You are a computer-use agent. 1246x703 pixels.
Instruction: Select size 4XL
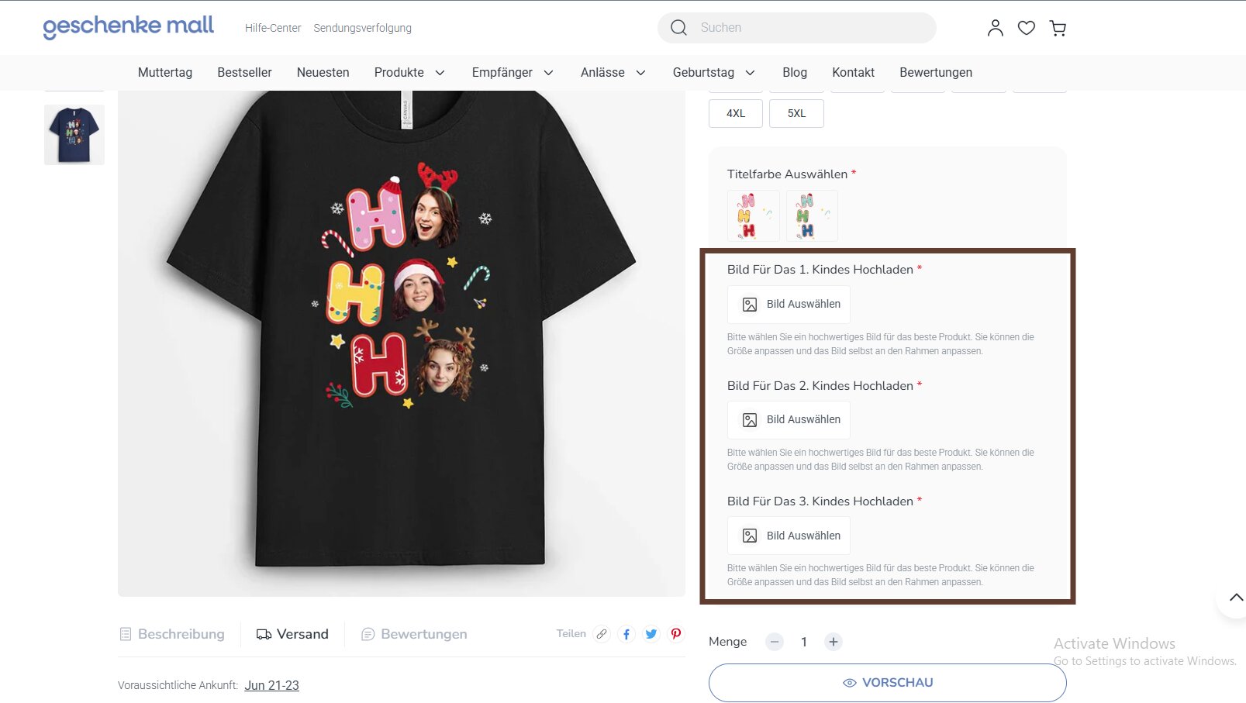(736, 113)
